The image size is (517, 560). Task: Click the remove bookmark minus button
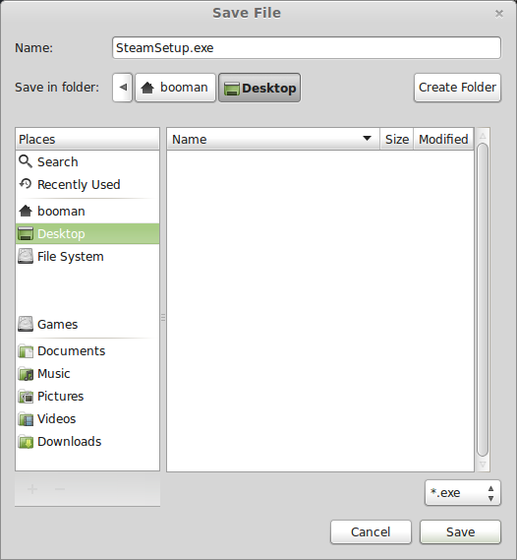[60, 489]
